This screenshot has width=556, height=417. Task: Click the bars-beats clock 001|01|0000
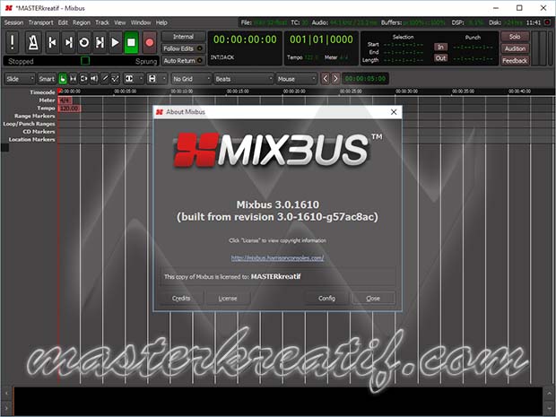tap(321, 39)
